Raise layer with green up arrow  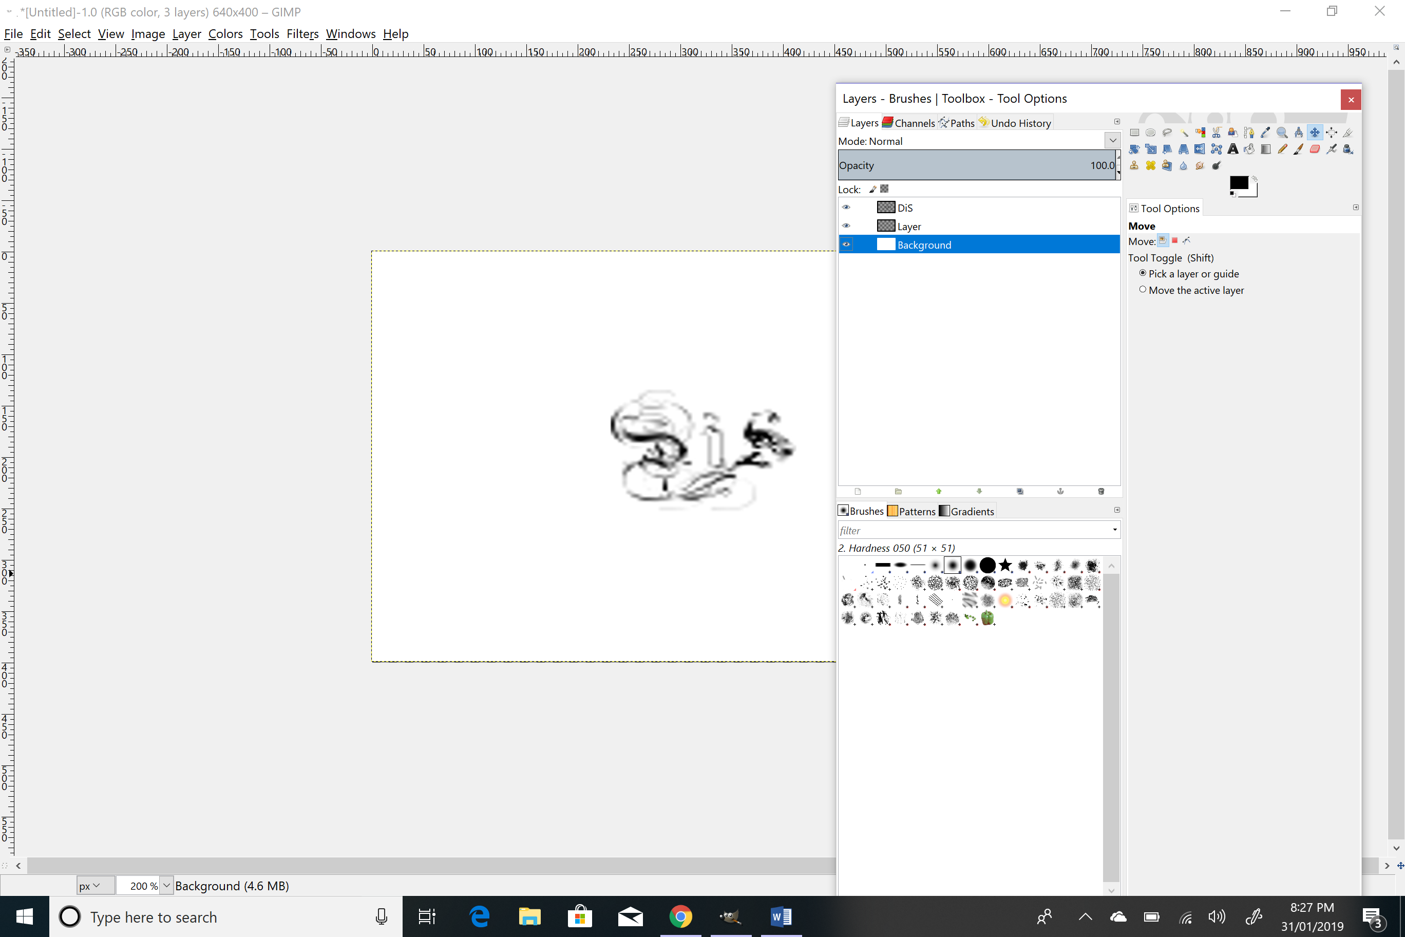[939, 491]
